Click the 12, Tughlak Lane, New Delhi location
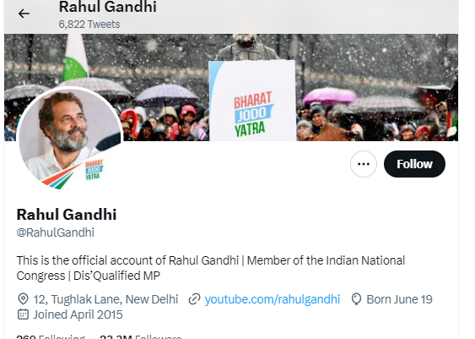This screenshot has height=339, width=475. coord(105,299)
